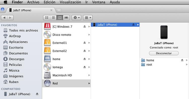The image size is (189, 99).
Task: Switch to Cover Flow view
Action: point(66,18)
